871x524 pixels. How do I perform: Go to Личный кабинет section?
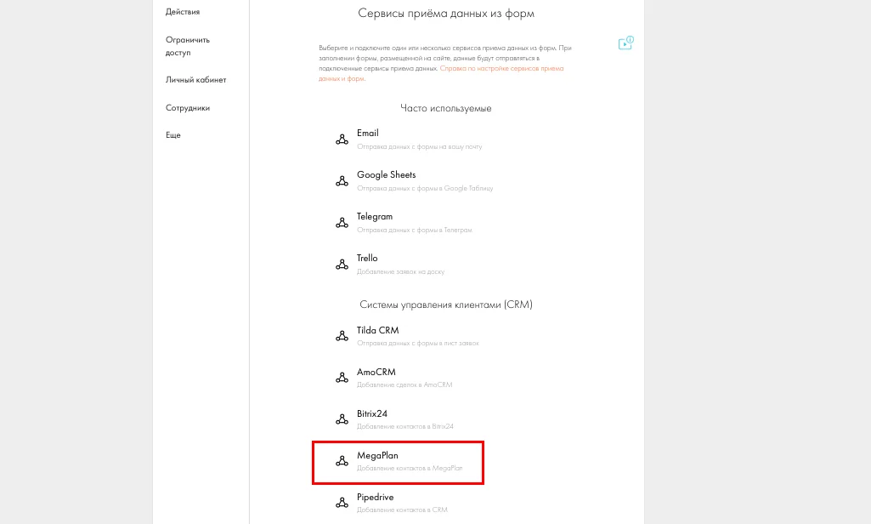point(195,80)
